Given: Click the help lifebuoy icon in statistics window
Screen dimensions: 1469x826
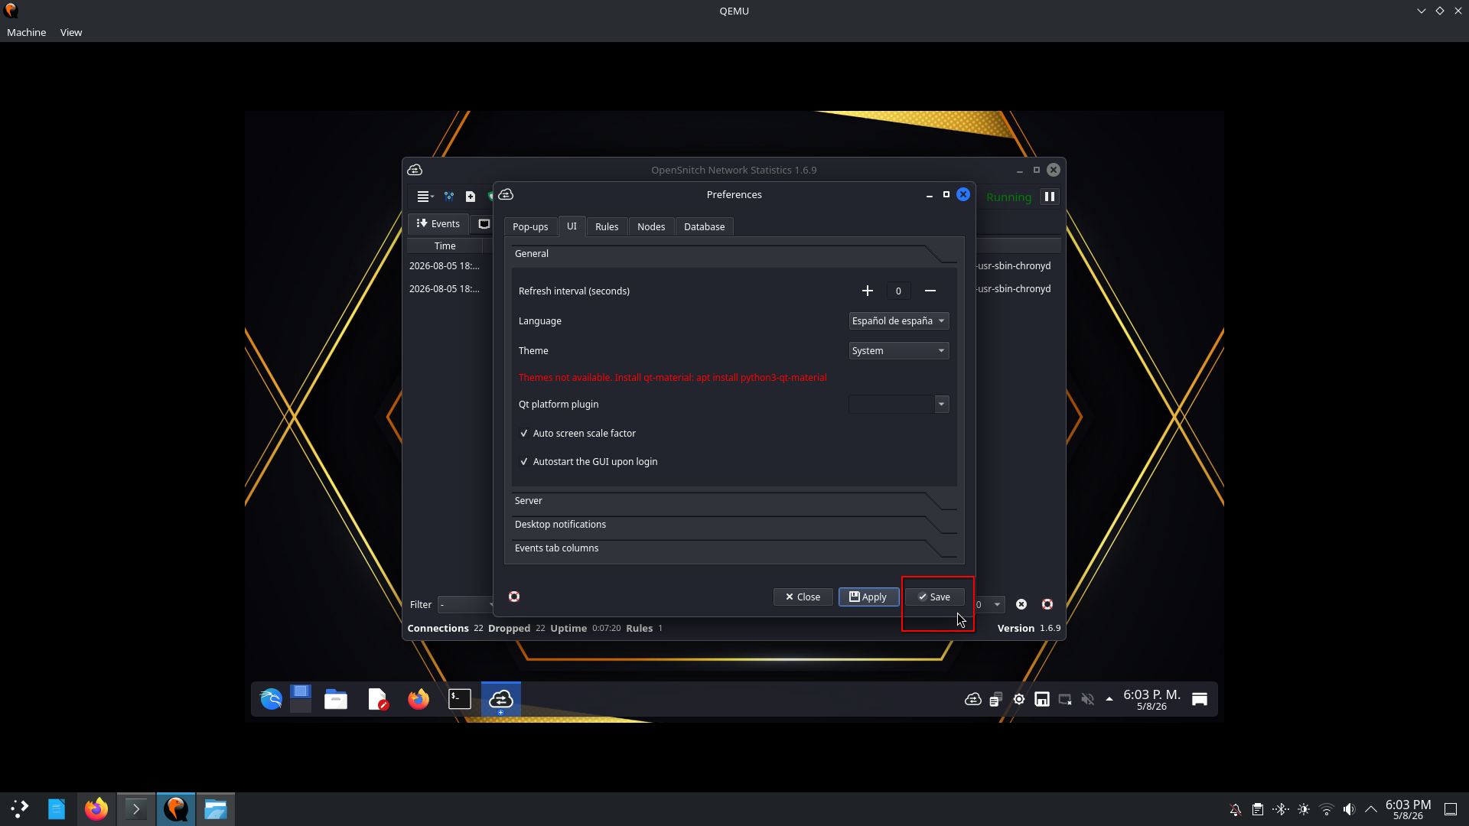Looking at the screenshot, I should coord(1047,604).
